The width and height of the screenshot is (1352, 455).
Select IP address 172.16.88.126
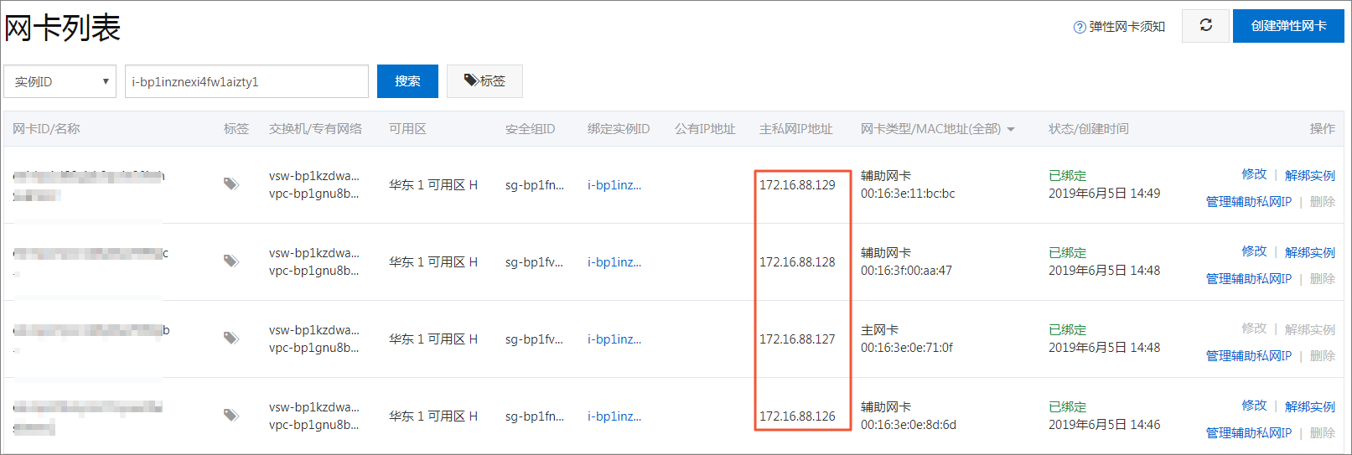pyautogui.click(x=797, y=416)
